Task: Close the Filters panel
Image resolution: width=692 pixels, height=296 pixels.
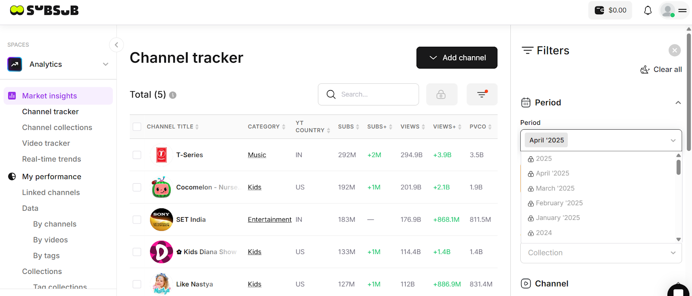Action: (x=675, y=51)
